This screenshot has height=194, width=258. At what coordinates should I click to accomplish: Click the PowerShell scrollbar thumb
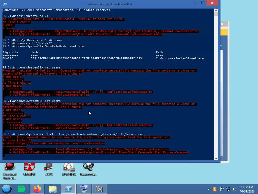[x=216, y=14]
